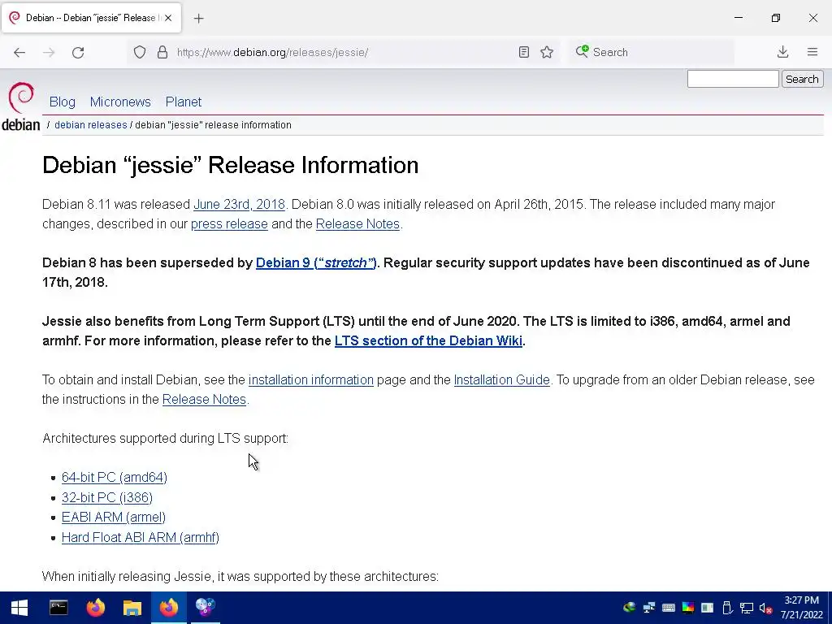This screenshot has width=832, height=624.
Task: Reload the current page
Action: pyautogui.click(x=78, y=52)
